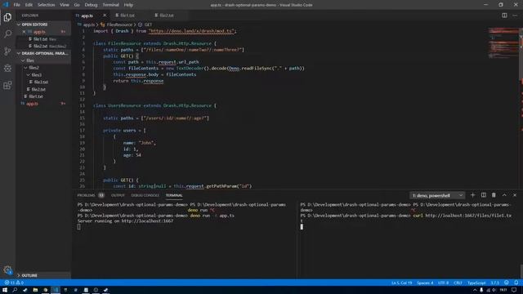523x294 pixels.
Task: Open the Help menu
Action: pos(128,5)
